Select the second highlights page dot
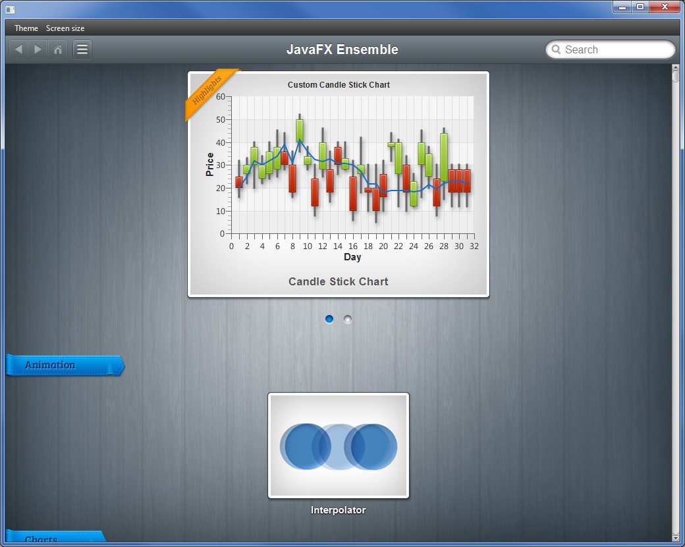685x547 pixels. (348, 319)
